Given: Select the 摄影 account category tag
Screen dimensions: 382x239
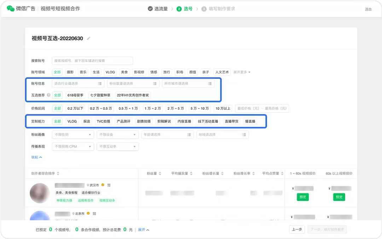Looking at the screenshot, I should [70, 72].
